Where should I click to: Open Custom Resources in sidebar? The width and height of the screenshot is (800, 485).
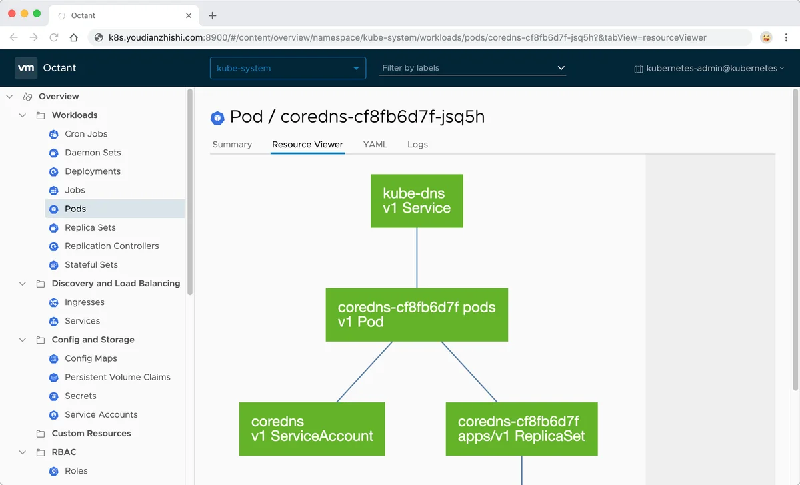click(x=91, y=434)
